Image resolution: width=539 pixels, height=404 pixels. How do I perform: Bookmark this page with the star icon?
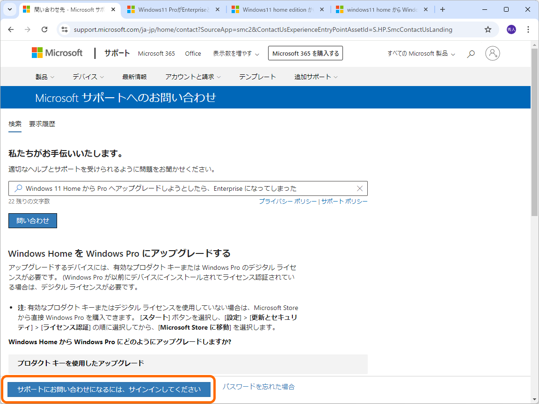click(x=488, y=29)
